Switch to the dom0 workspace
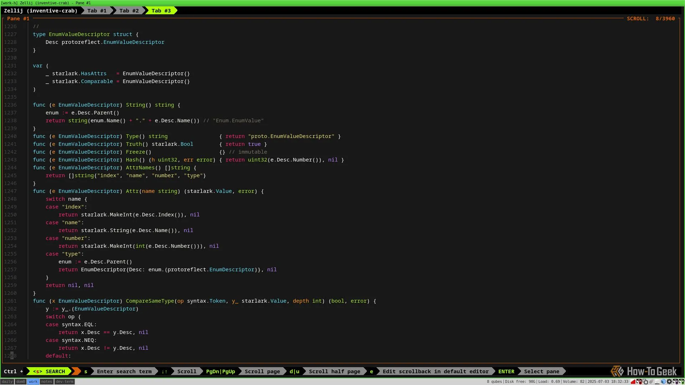 click(21, 381)
